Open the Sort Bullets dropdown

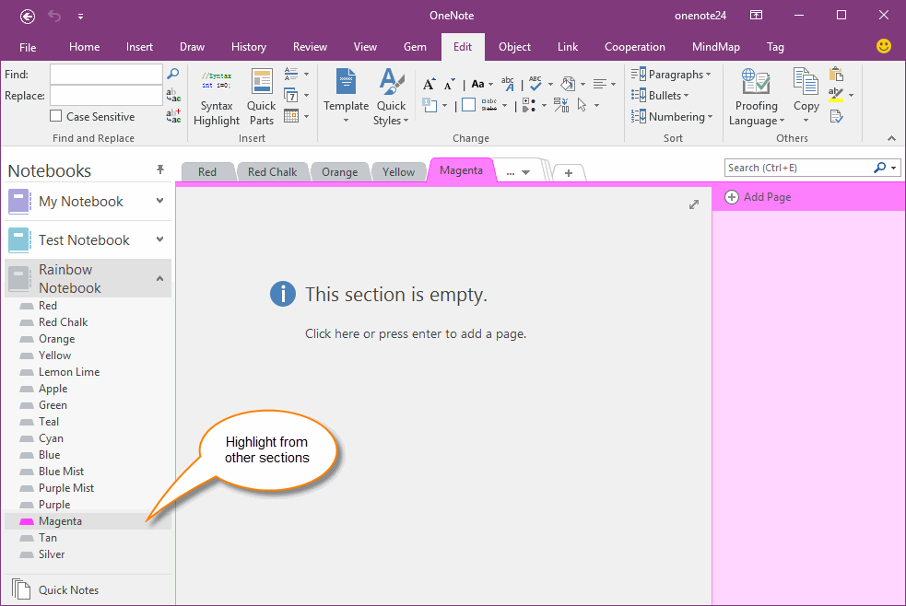tap(660, 95)
